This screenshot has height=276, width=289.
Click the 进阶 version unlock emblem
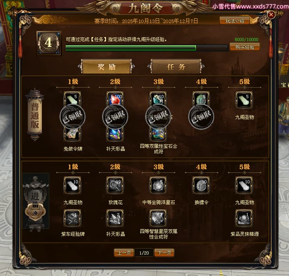pyautogui.click(x=35, y=202)
